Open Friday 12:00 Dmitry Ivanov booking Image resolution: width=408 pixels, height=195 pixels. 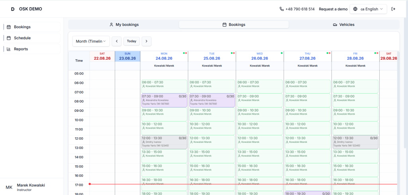pos(355,142)
